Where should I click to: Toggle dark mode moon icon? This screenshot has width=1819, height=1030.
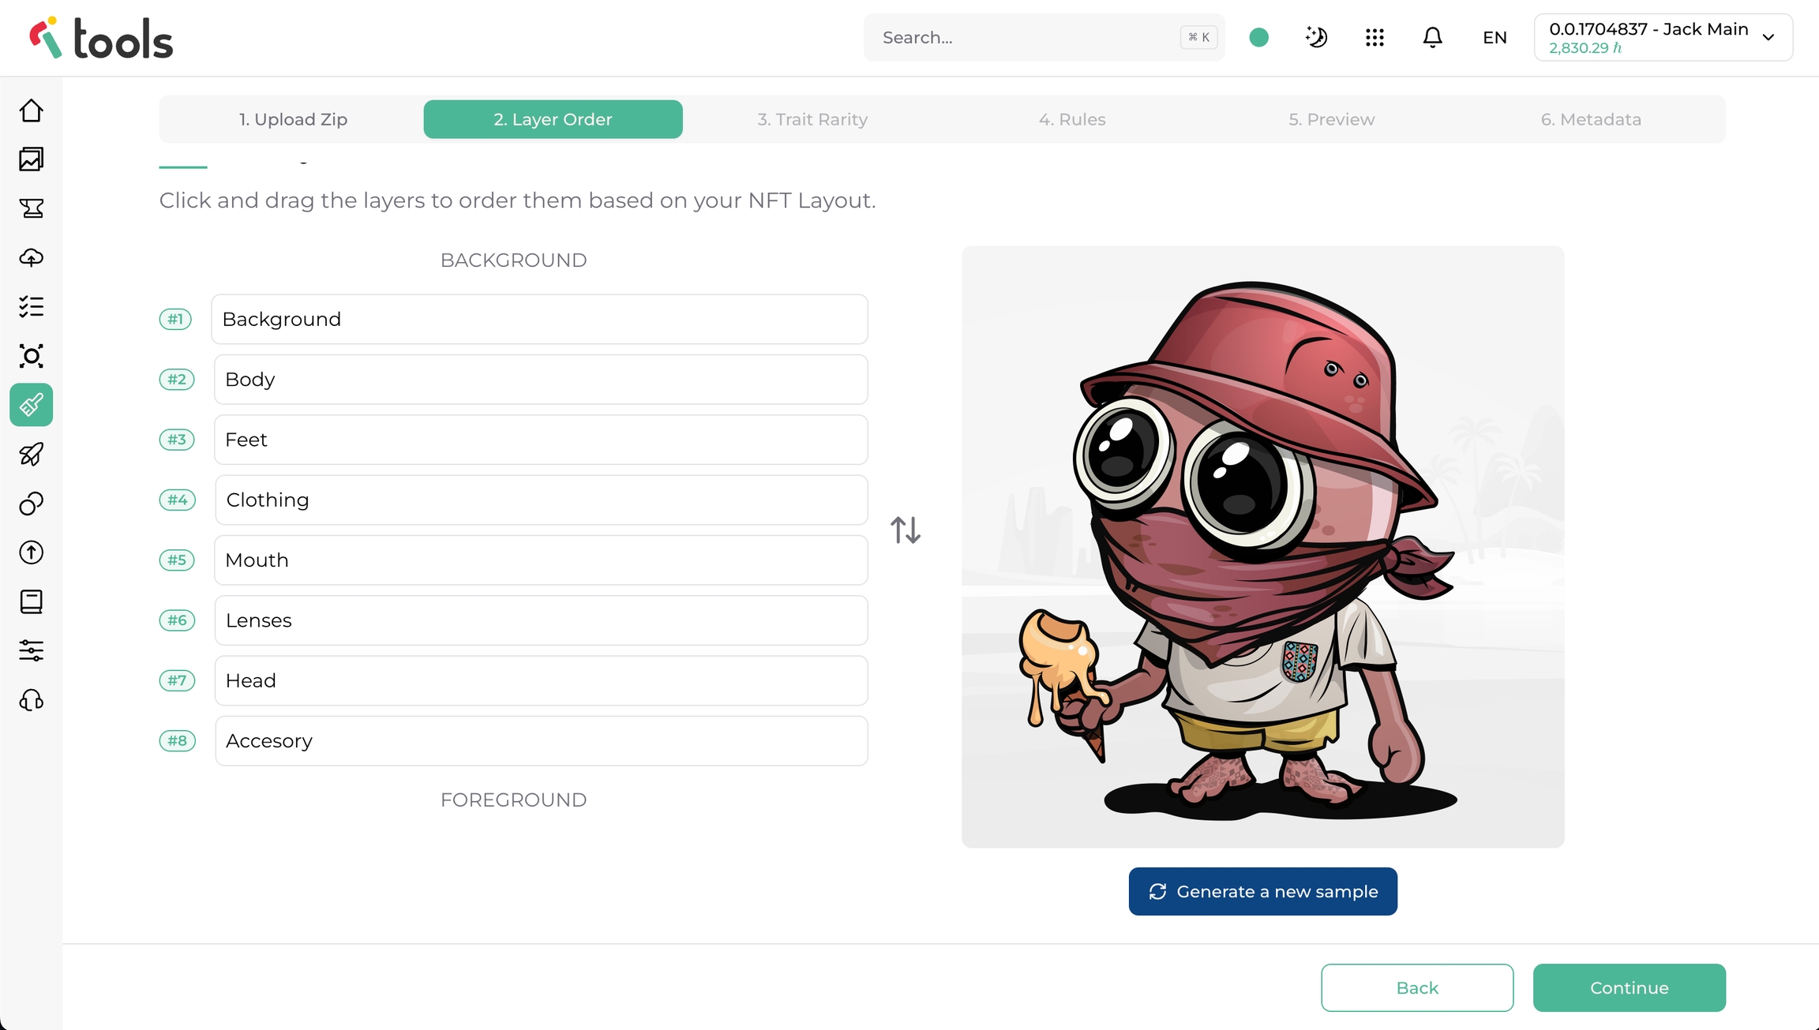(x=1316, y=37)
